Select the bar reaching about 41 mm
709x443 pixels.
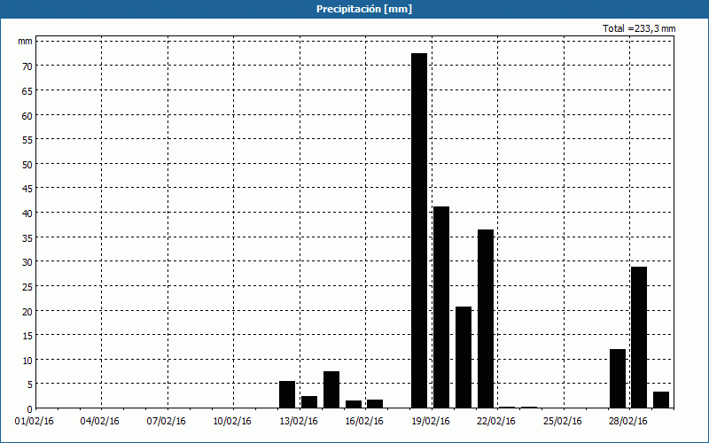pos(441,307)
